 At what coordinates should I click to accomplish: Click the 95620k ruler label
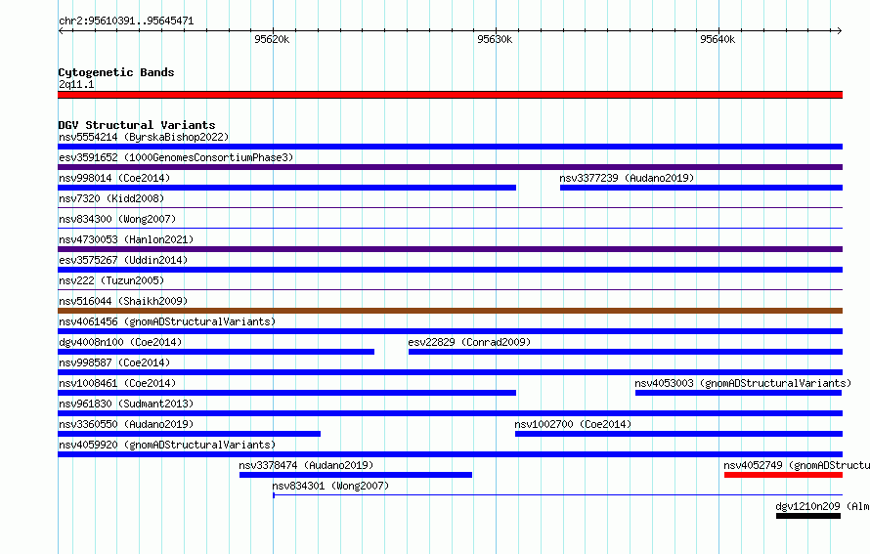(272, 39)
